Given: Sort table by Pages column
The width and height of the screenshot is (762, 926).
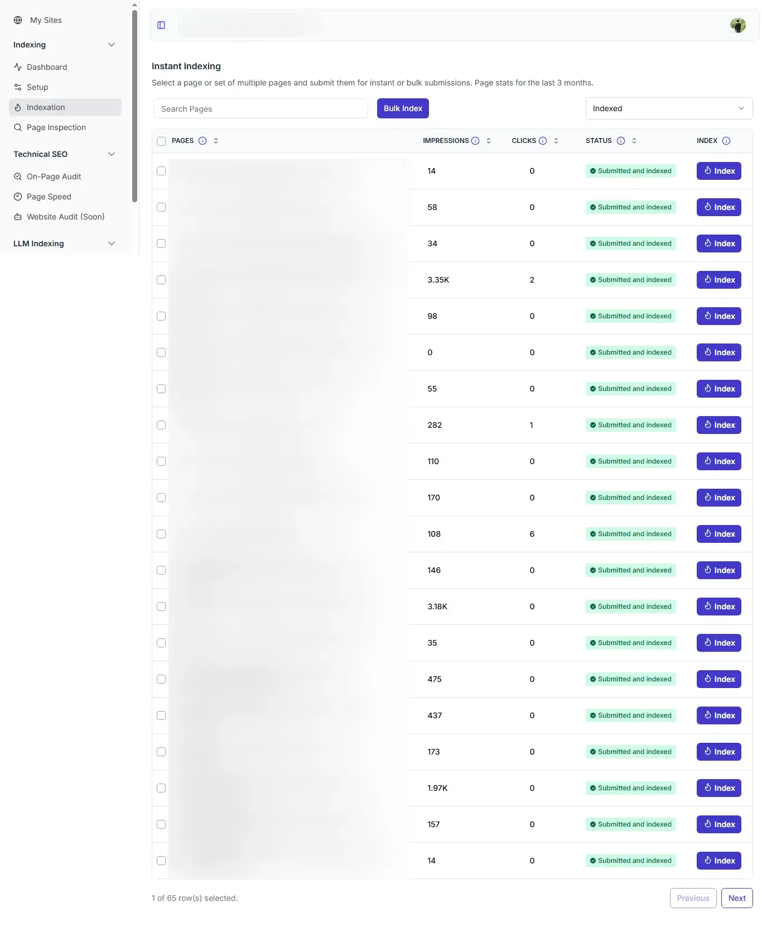Looking at the screenshot, I should tap(216, 141).
